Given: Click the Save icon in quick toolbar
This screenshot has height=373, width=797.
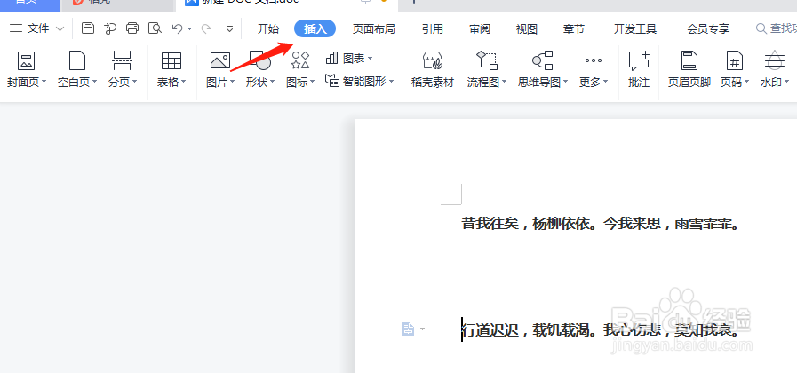Looking at the screenshot, I should pos(88,28).
